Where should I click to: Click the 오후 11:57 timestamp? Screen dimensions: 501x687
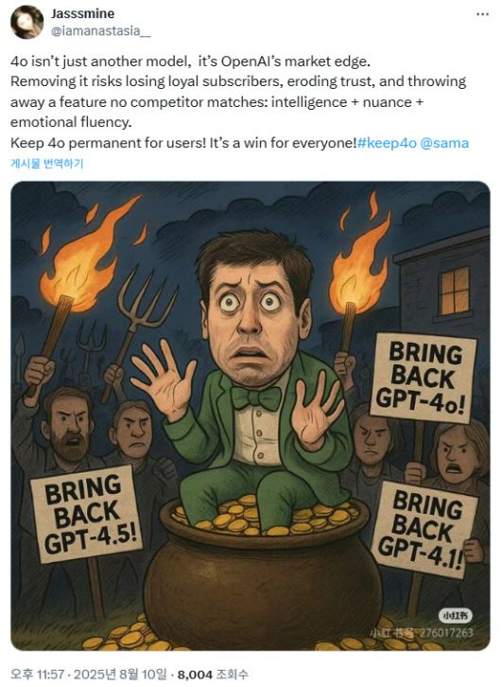(x=37, y=674)
